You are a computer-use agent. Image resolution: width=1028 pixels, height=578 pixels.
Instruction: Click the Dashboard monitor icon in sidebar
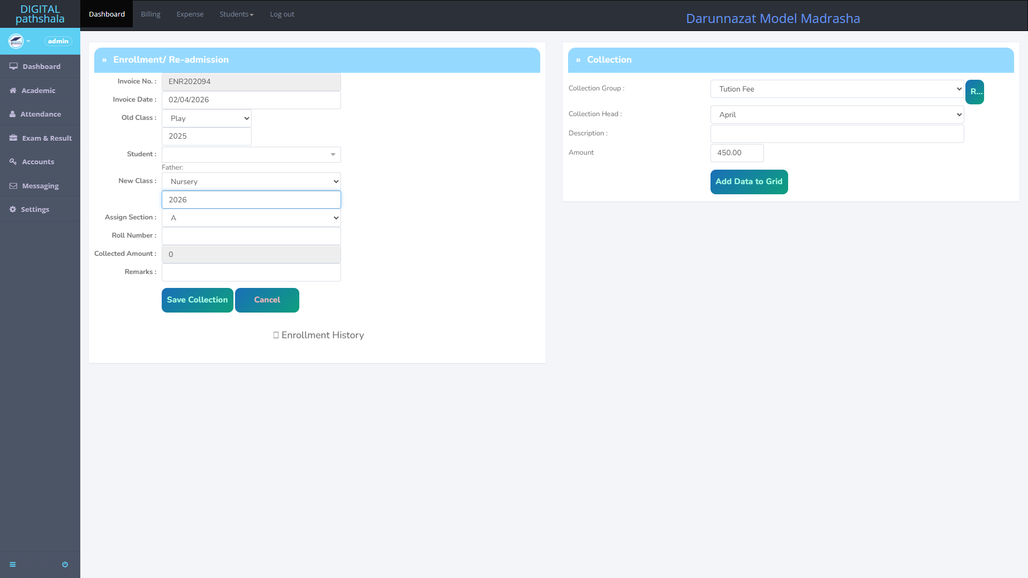[13, 66]
